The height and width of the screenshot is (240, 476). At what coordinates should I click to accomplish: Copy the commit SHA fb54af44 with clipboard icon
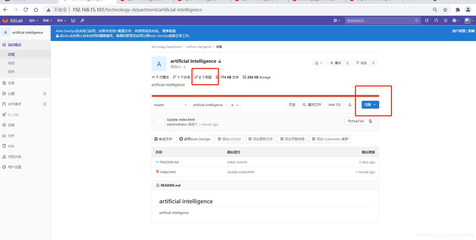(370, 121)
